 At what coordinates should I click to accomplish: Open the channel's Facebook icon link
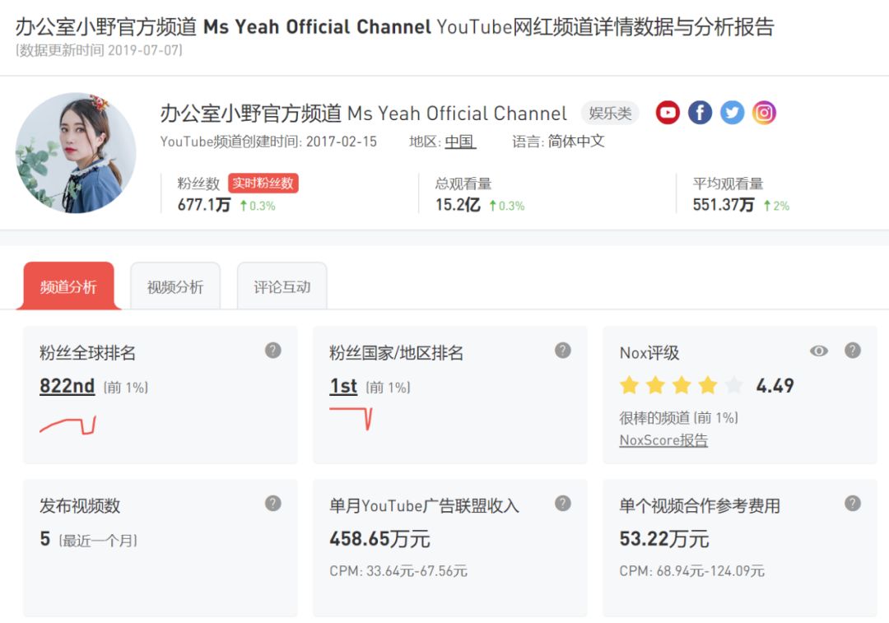point(700,113)
